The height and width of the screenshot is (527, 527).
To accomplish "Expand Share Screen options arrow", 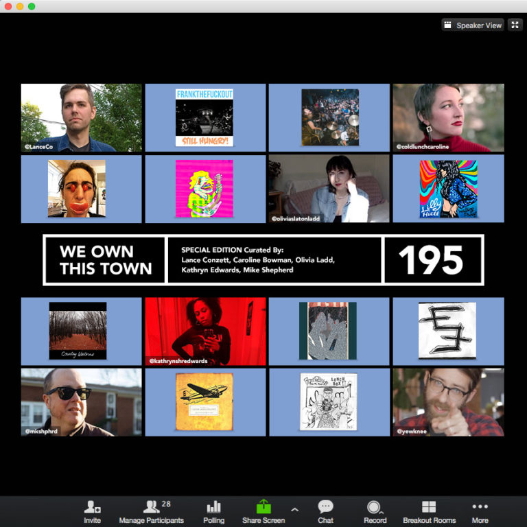I will click(x=295, y=509).
